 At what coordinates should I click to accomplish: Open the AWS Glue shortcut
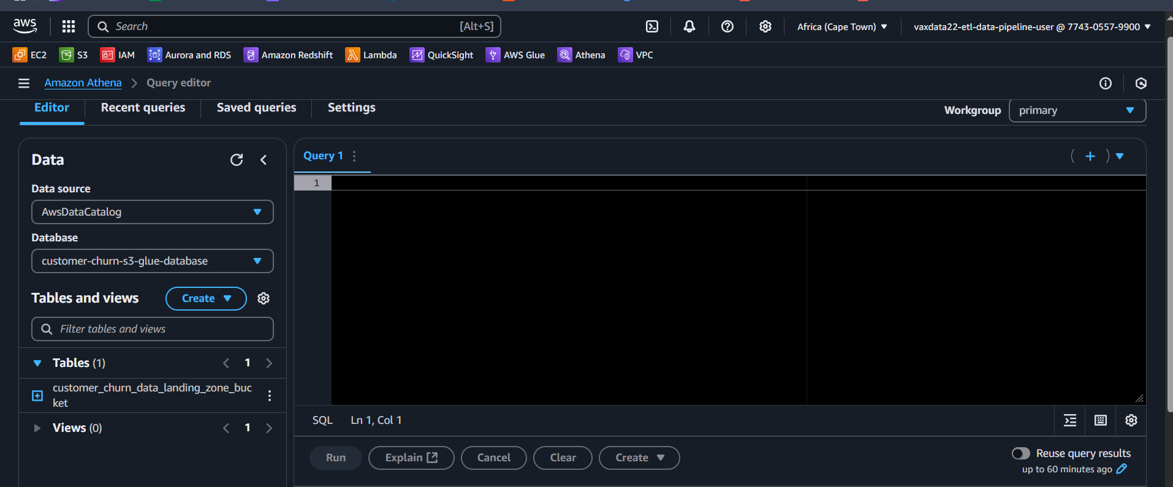[515, 55]
